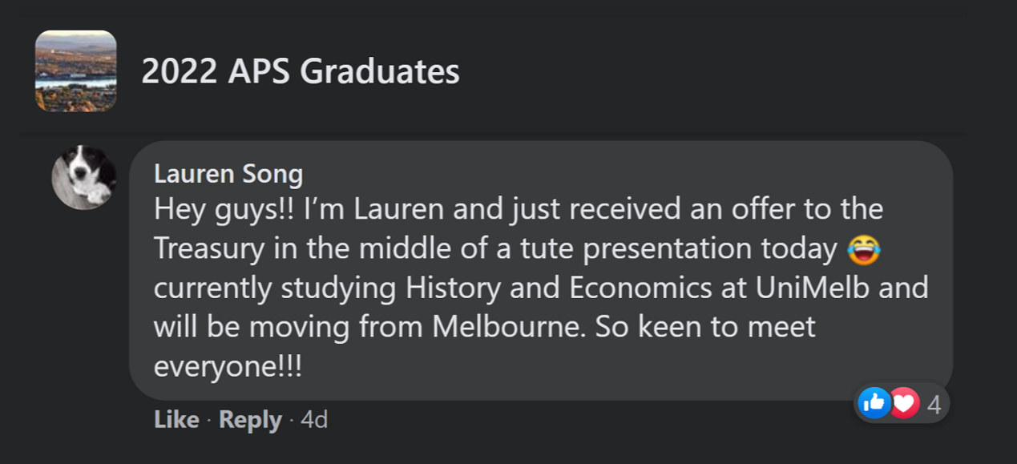Image resolution: width=1017 pixels, height=464 pixels.
Task: Open the 2022 APS Graduates group photo
Action: [76, 71]
